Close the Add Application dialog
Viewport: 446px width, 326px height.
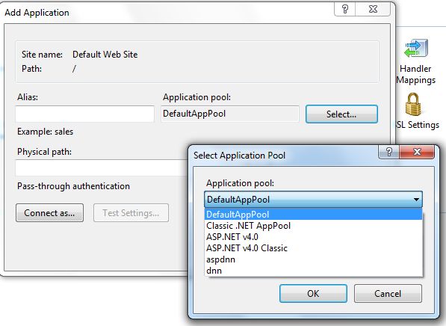373,9
